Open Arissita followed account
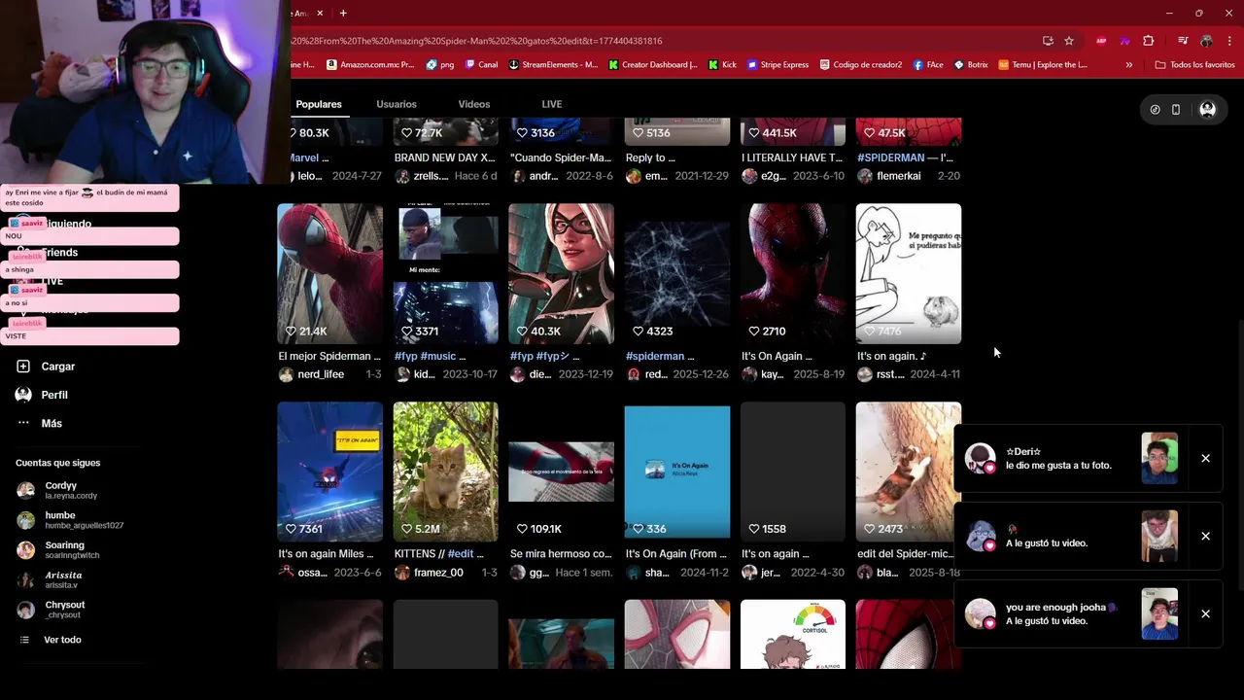Image resolution: width=1244 pixels, height=700 pixels. [x=49, y=579]
